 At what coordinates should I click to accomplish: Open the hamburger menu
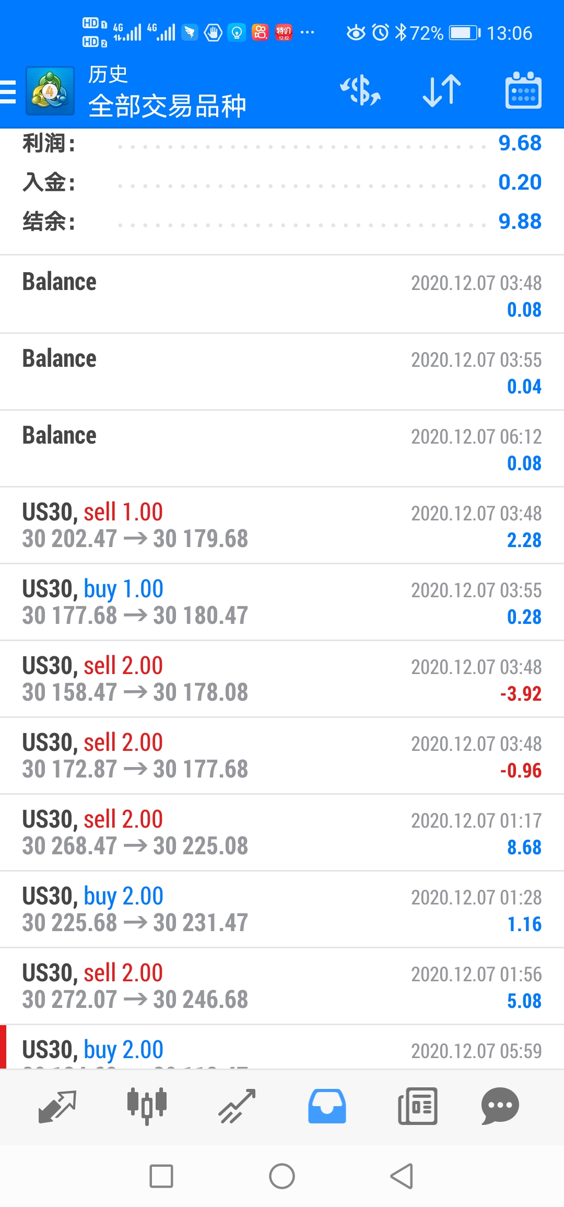tap(8, 92)
